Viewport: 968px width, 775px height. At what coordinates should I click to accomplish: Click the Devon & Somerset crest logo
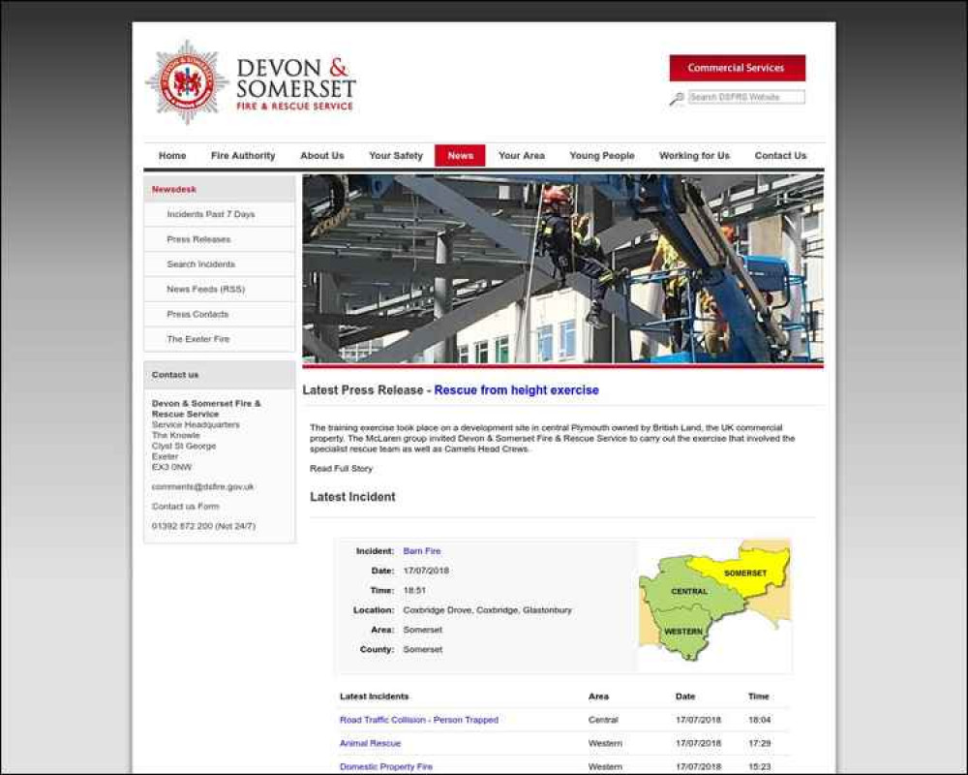(187, 82)
